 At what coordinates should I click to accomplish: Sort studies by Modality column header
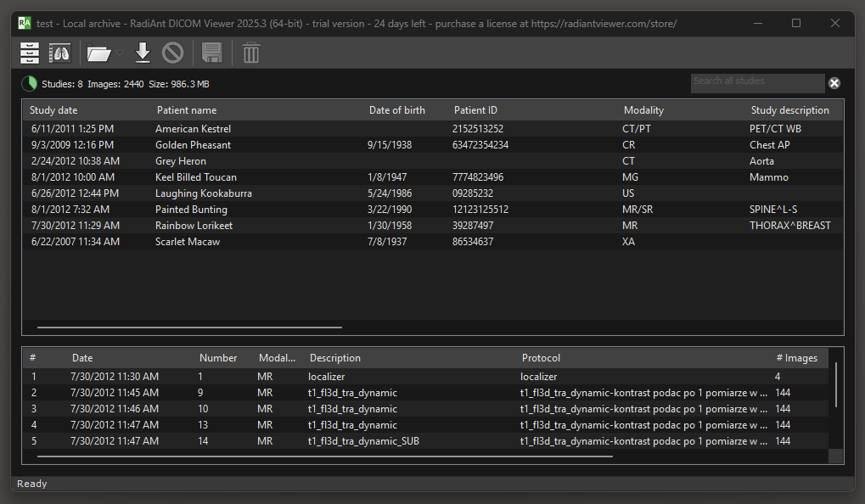643,110
